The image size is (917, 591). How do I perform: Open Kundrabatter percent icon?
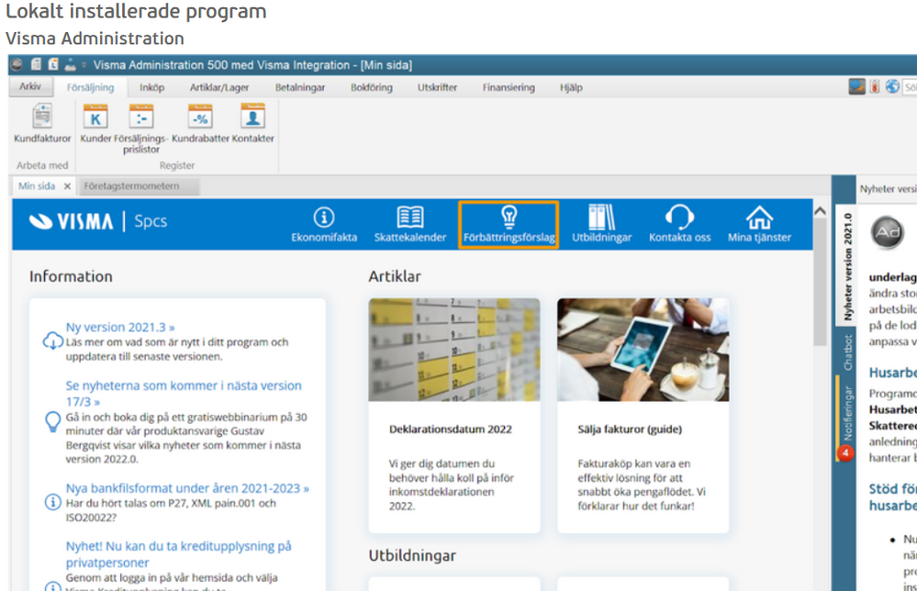point(200,118)
